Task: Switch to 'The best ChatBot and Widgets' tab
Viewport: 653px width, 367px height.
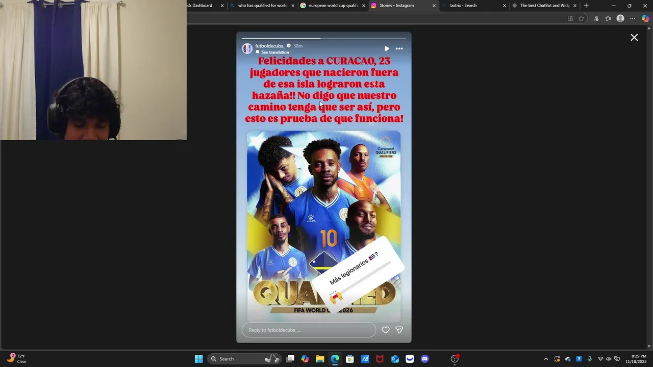Action: 544,6
